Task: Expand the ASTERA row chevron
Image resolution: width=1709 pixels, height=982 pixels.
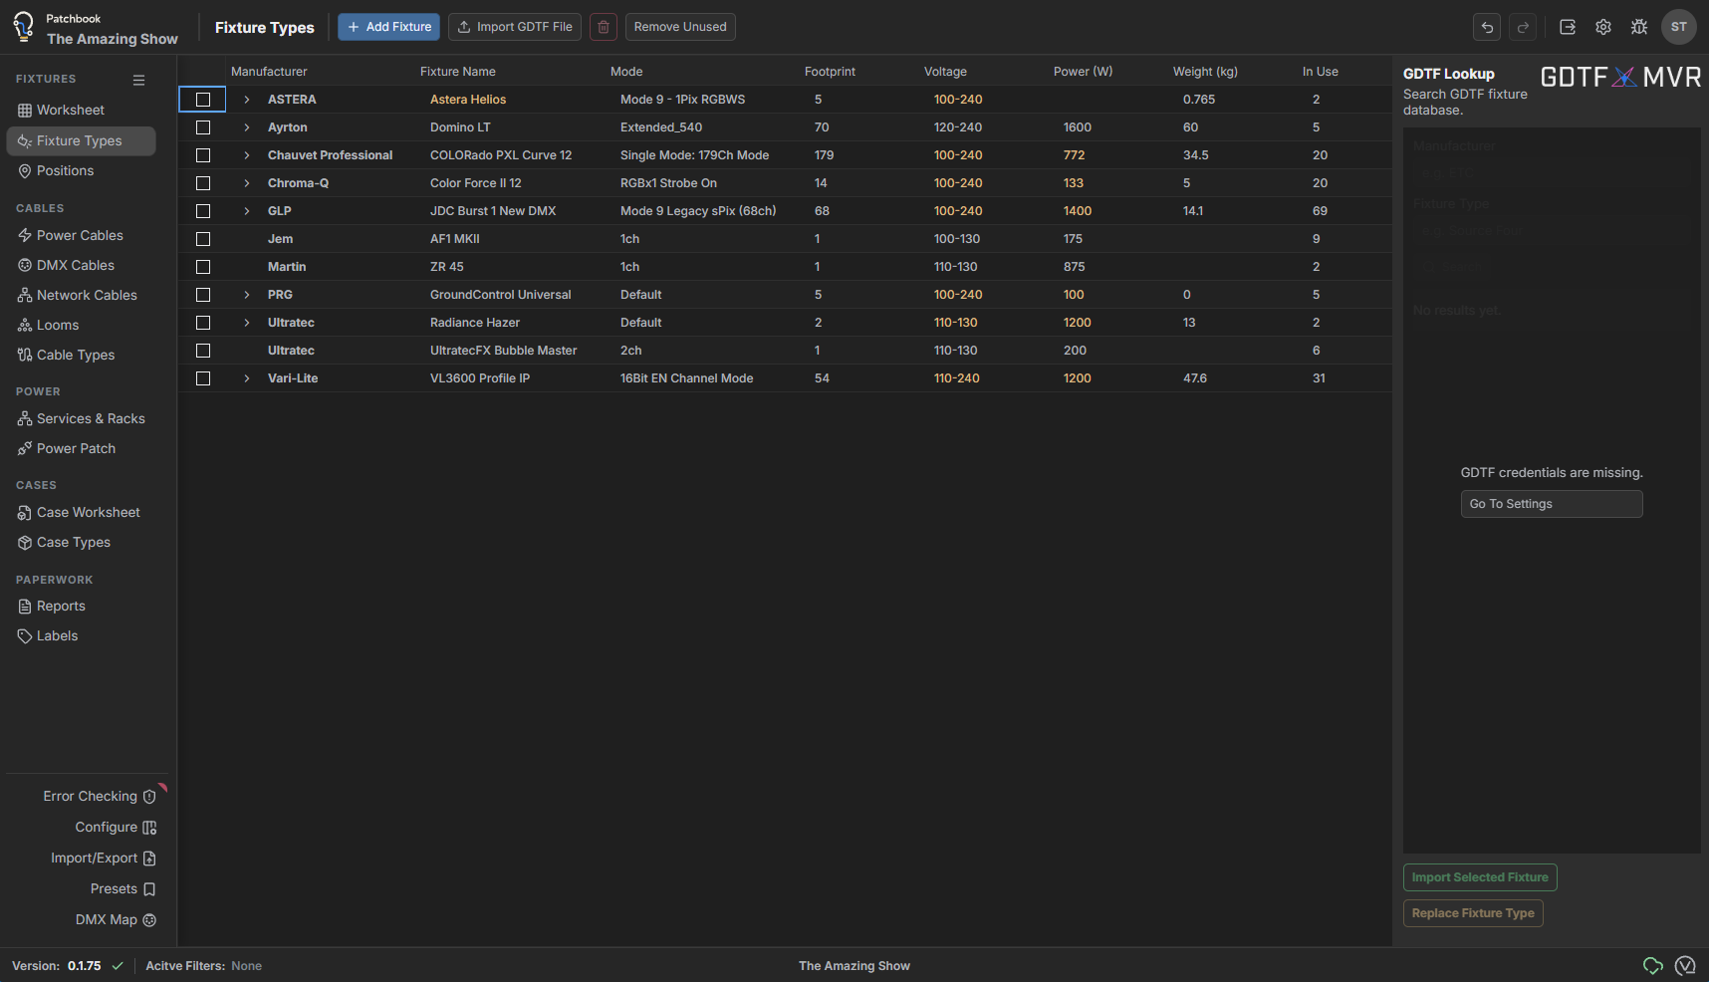Action: point(247,100)
